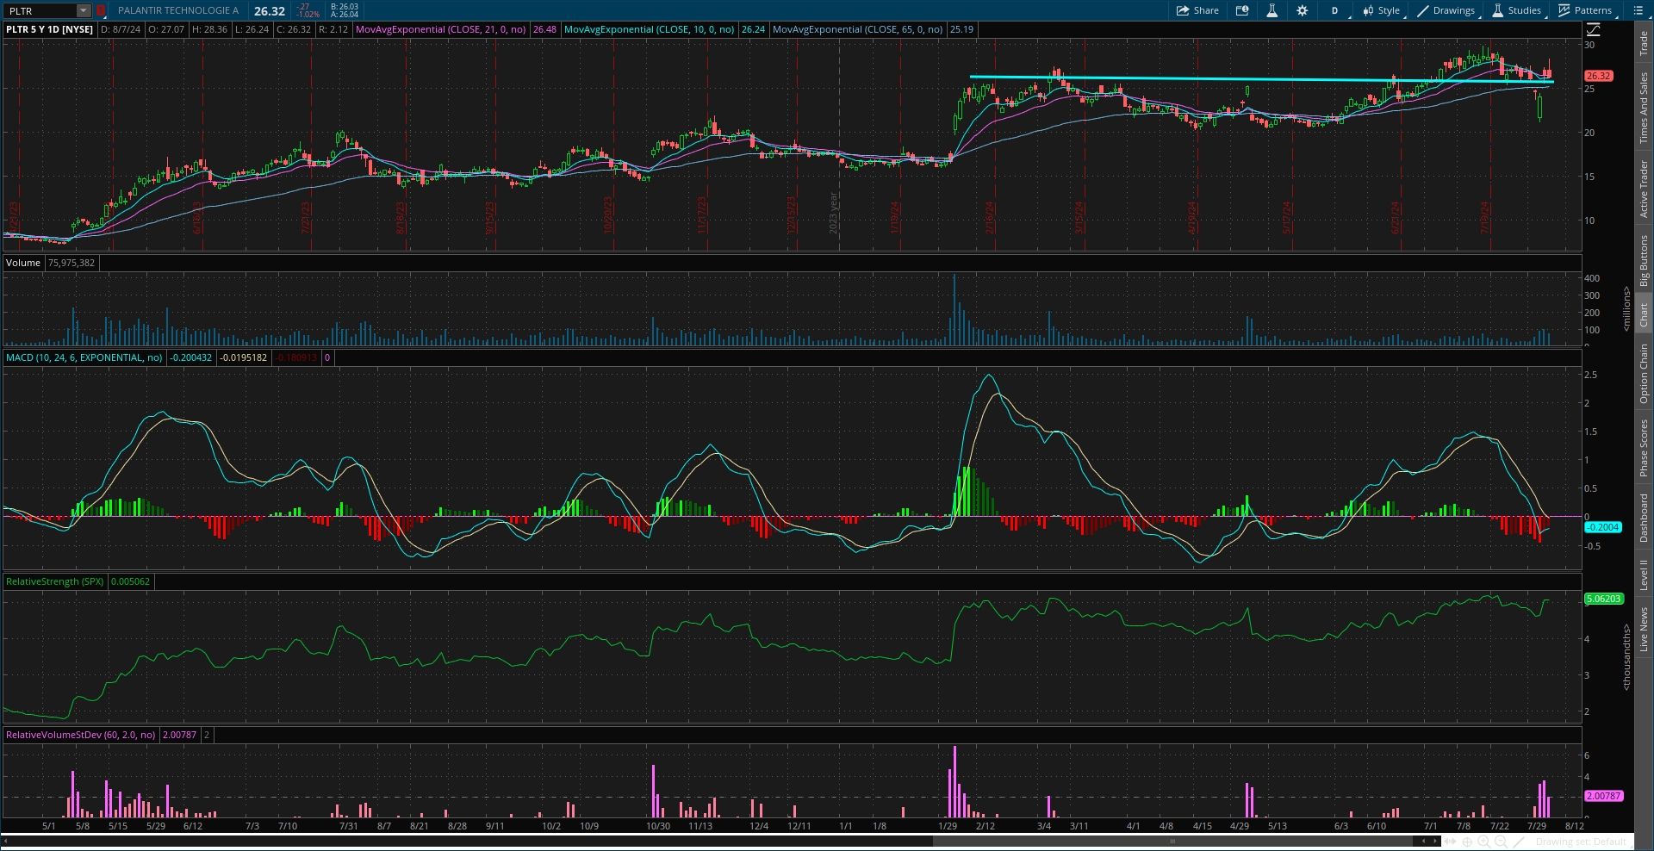
Task: Click the MovAvgExponential (CLOSE, 10, 0, no) study label
Action: point(649,29)
